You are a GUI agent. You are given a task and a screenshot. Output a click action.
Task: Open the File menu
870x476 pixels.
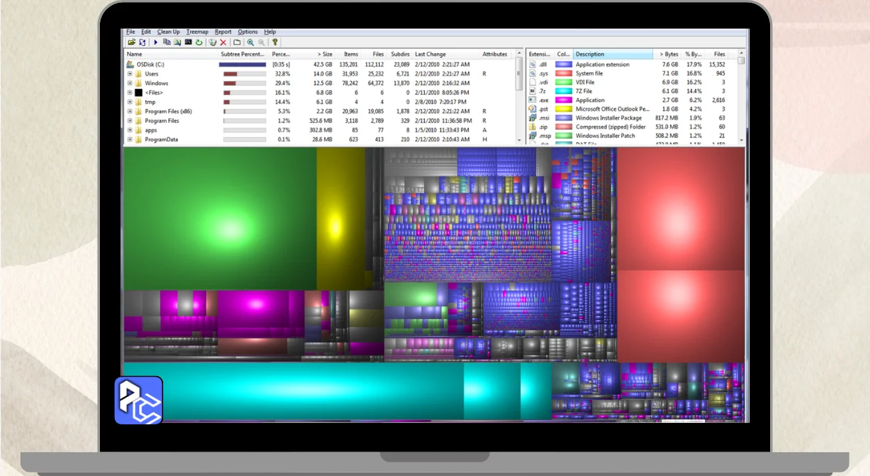tap(130, 32)
